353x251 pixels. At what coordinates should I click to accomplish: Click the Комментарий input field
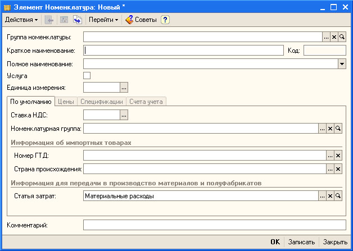215,225
